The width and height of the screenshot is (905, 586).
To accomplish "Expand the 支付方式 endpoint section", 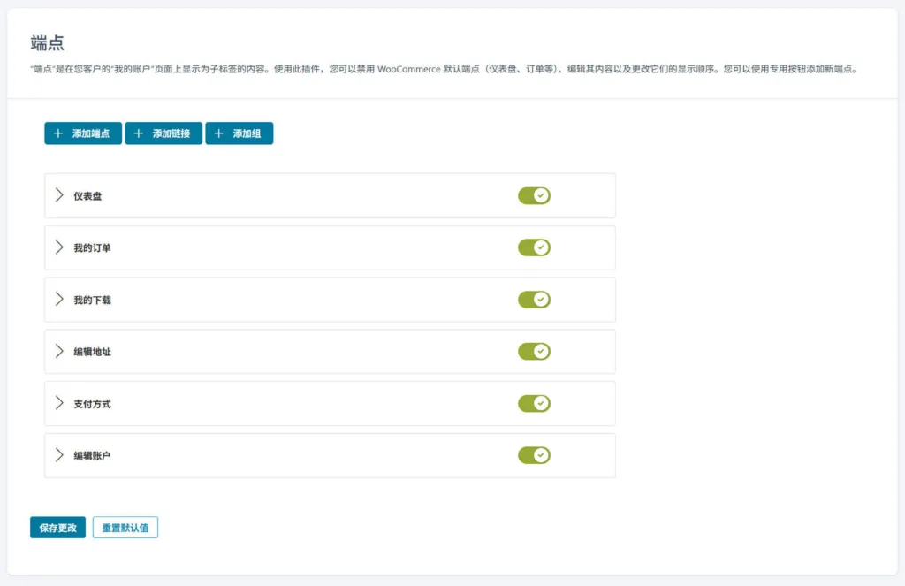I will click(x=60, y=403).
